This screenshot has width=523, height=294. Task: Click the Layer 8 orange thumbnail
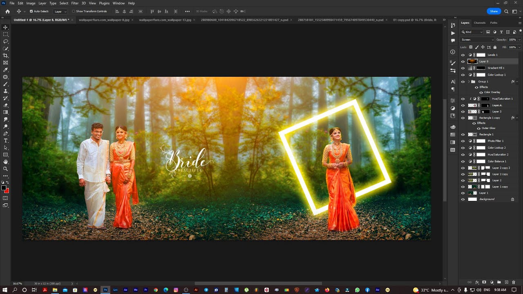pos(472,61)
